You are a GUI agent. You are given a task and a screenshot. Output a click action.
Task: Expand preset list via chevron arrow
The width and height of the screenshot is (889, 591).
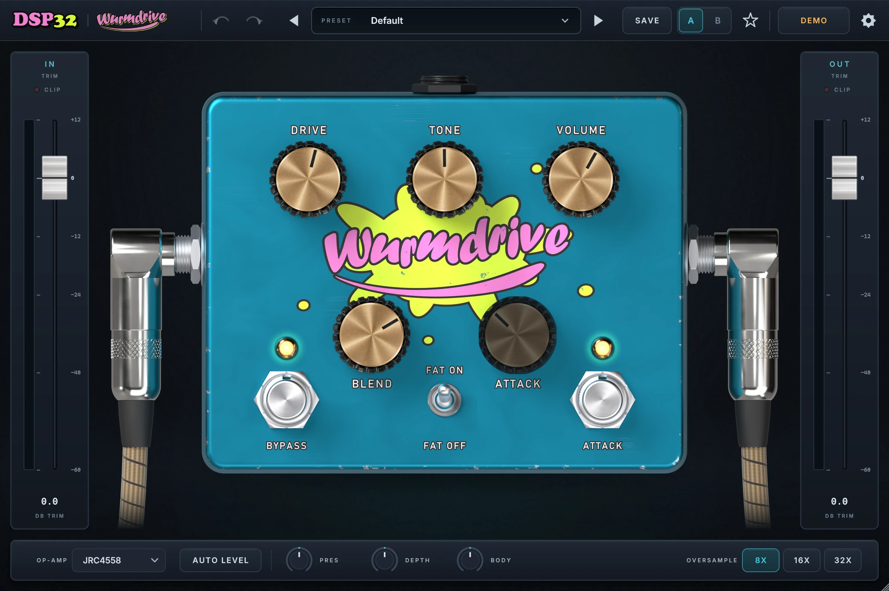[x=565, y=20]
